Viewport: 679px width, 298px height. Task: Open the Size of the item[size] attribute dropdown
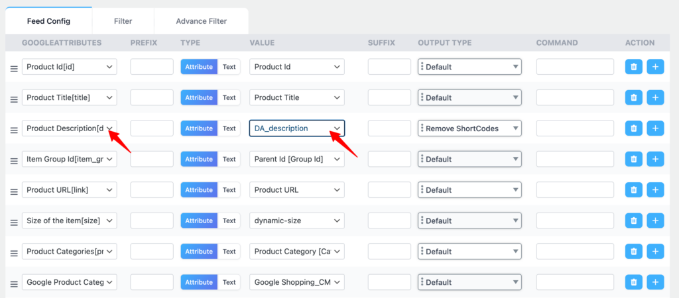pyautogui.click(x=69, y=221)
